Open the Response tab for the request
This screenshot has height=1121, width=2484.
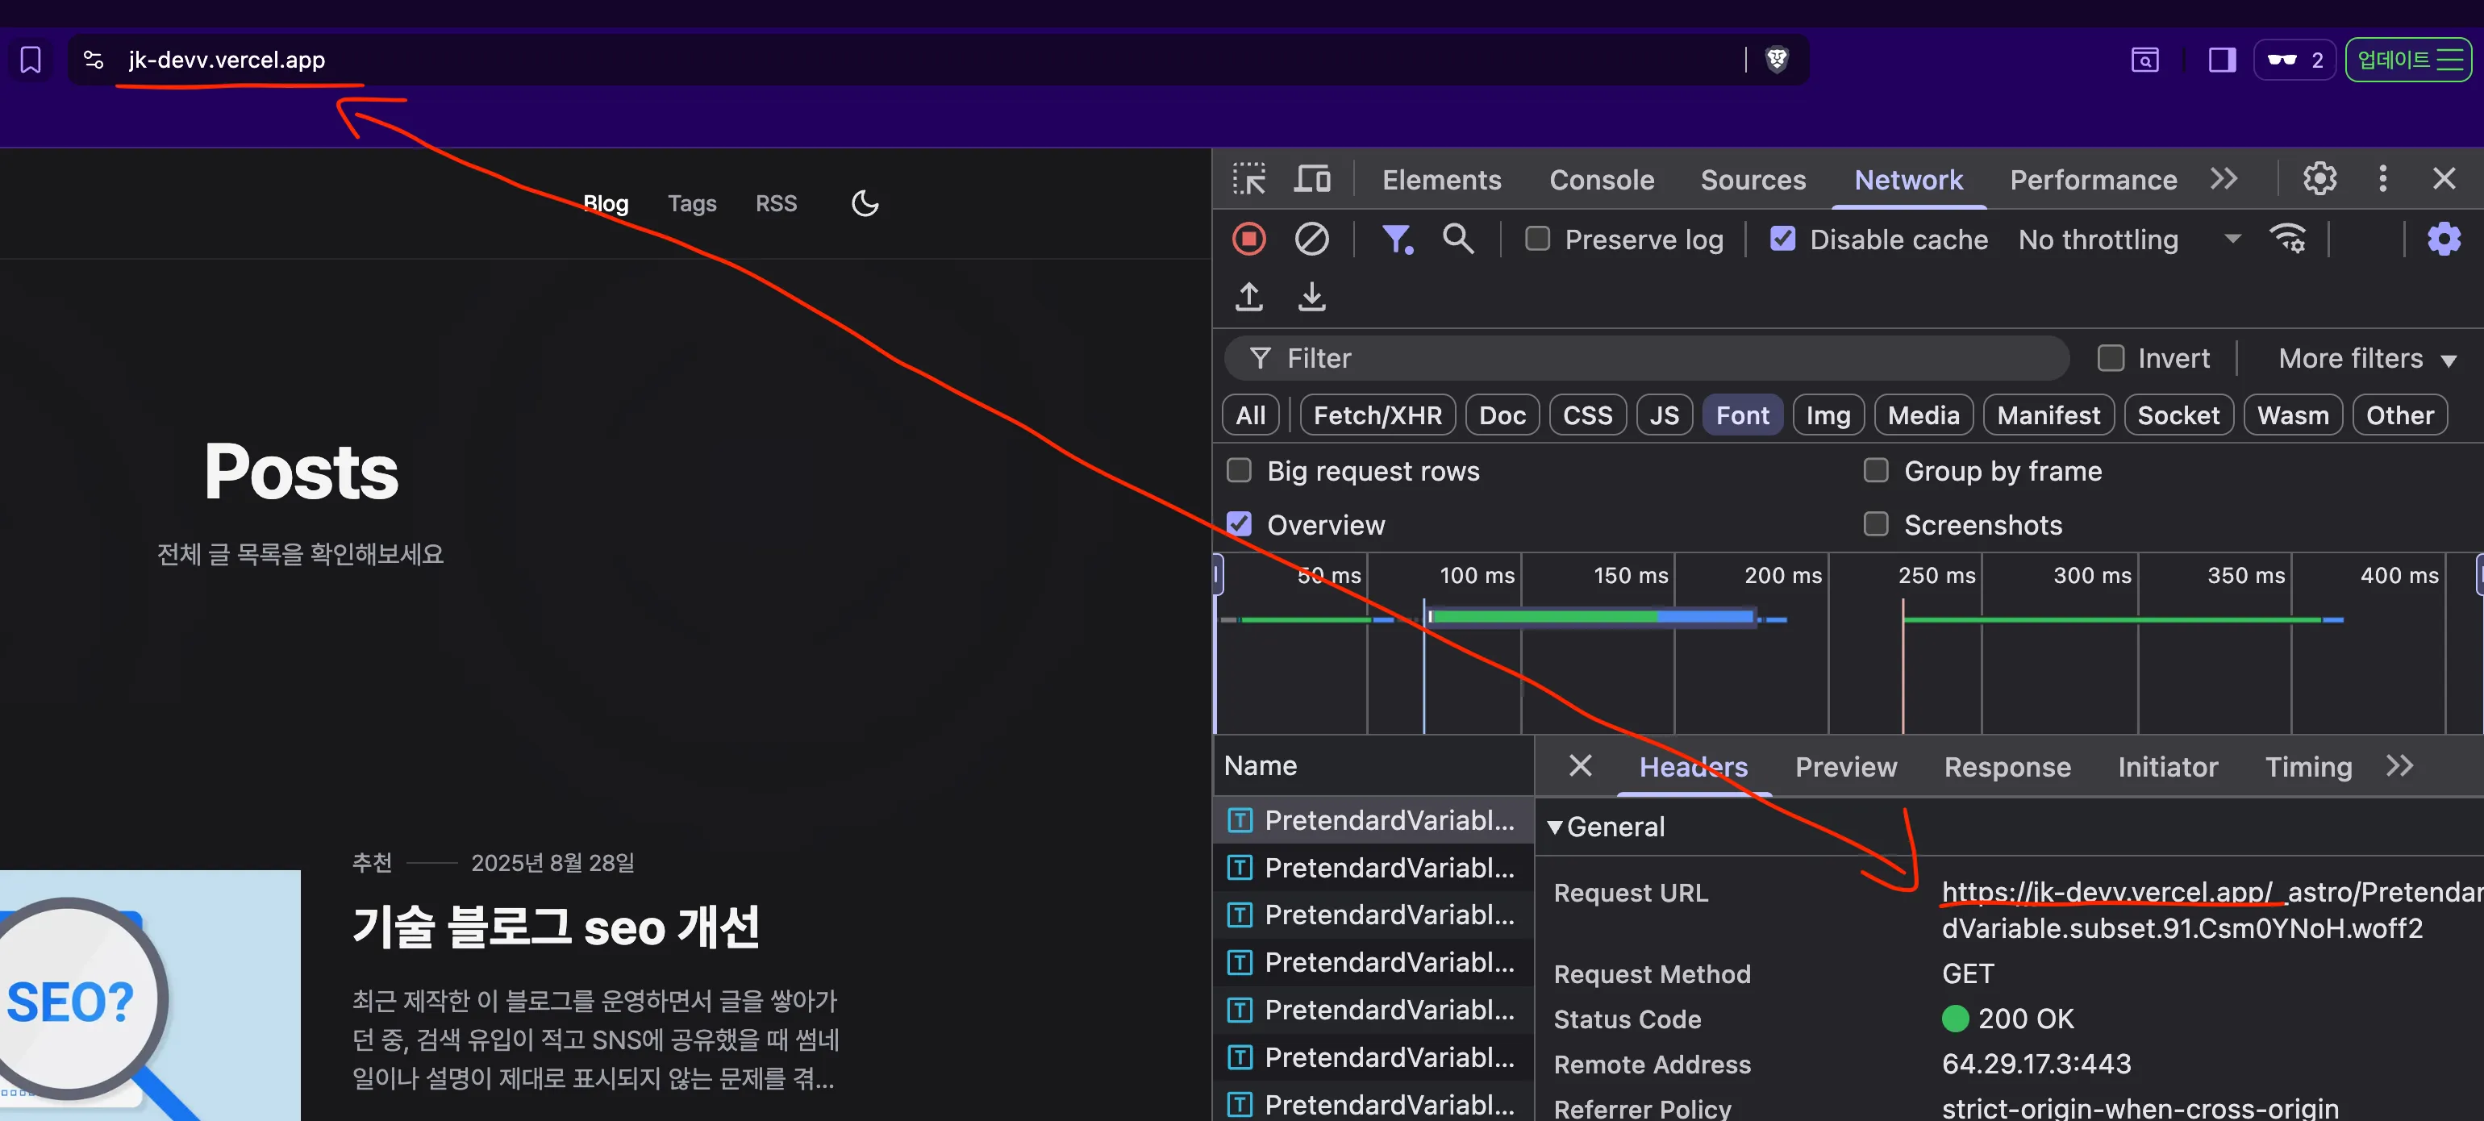point(2007,766)
